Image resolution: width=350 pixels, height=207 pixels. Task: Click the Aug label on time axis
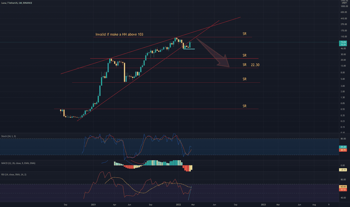pos(314,204)
